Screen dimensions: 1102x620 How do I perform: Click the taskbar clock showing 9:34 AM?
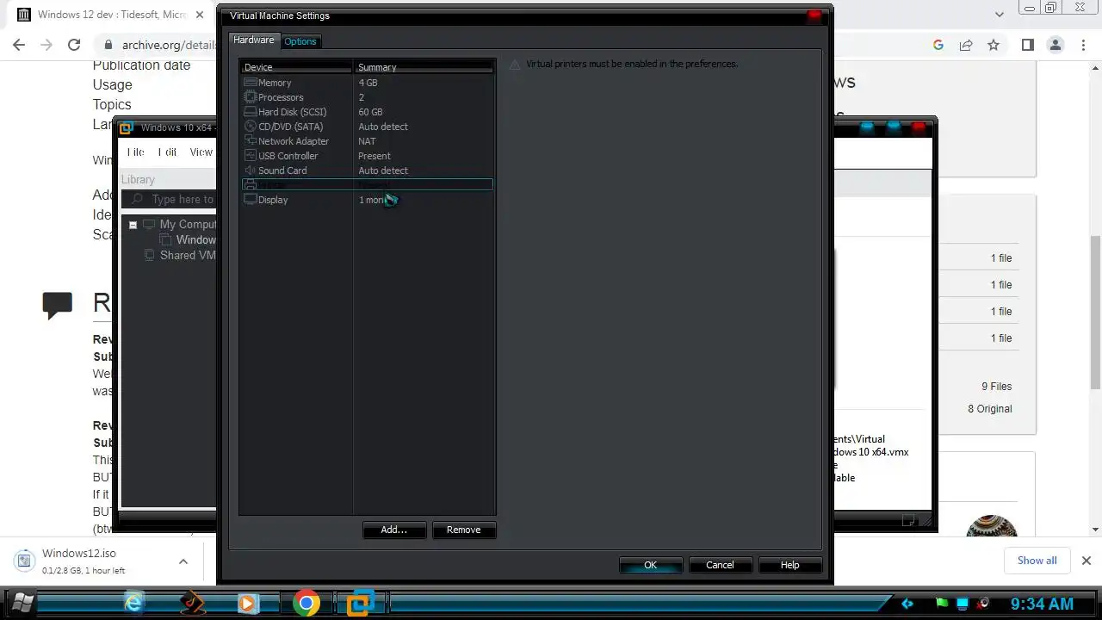coord(1042,604)
